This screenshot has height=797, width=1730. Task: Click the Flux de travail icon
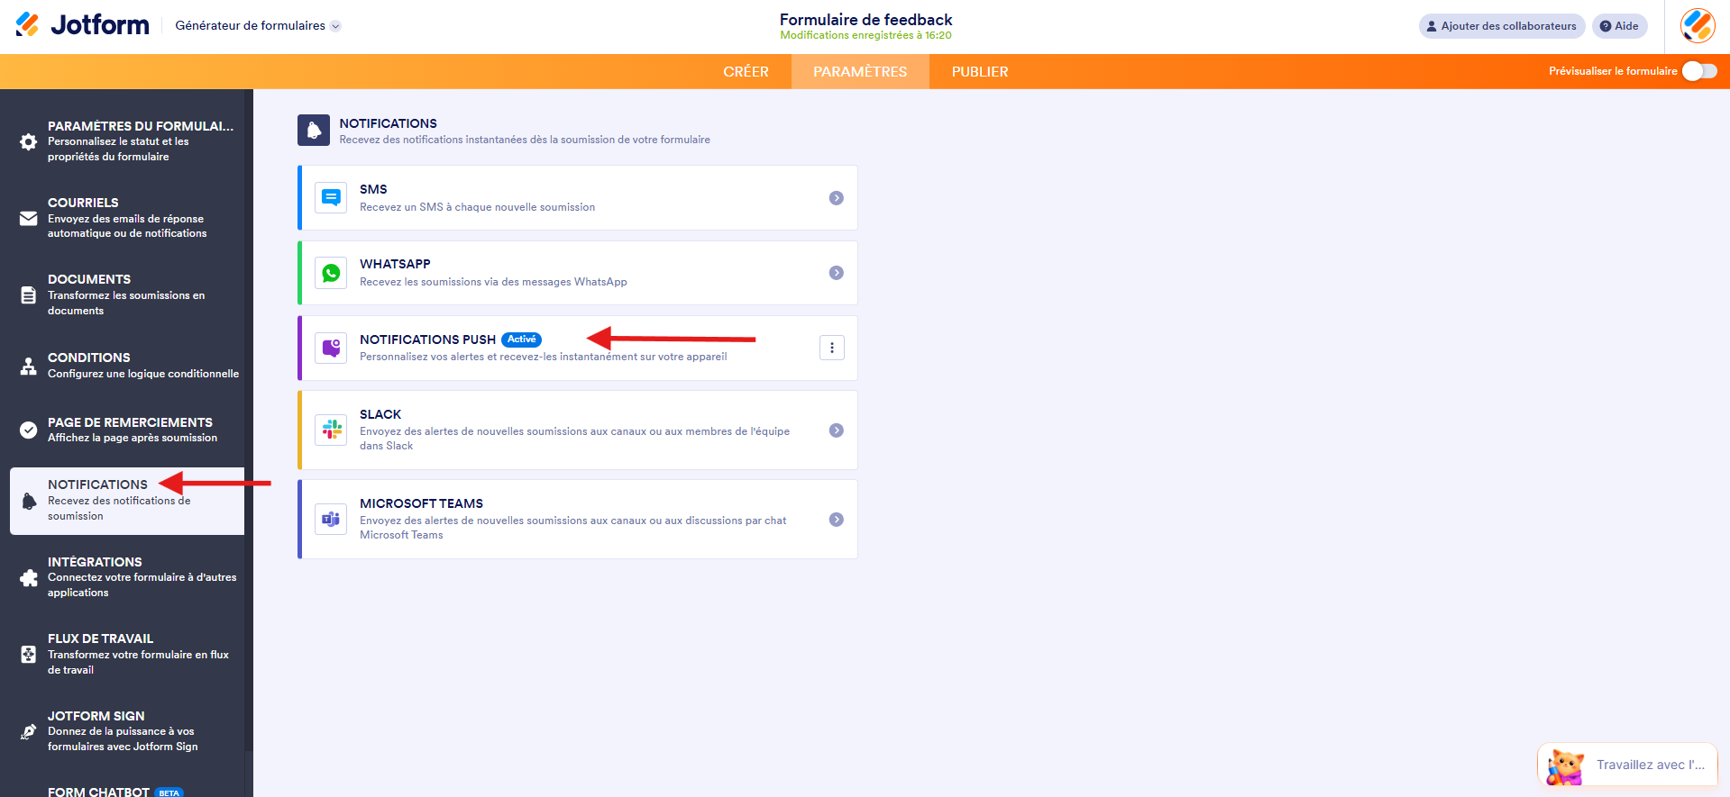coord(29,655)
